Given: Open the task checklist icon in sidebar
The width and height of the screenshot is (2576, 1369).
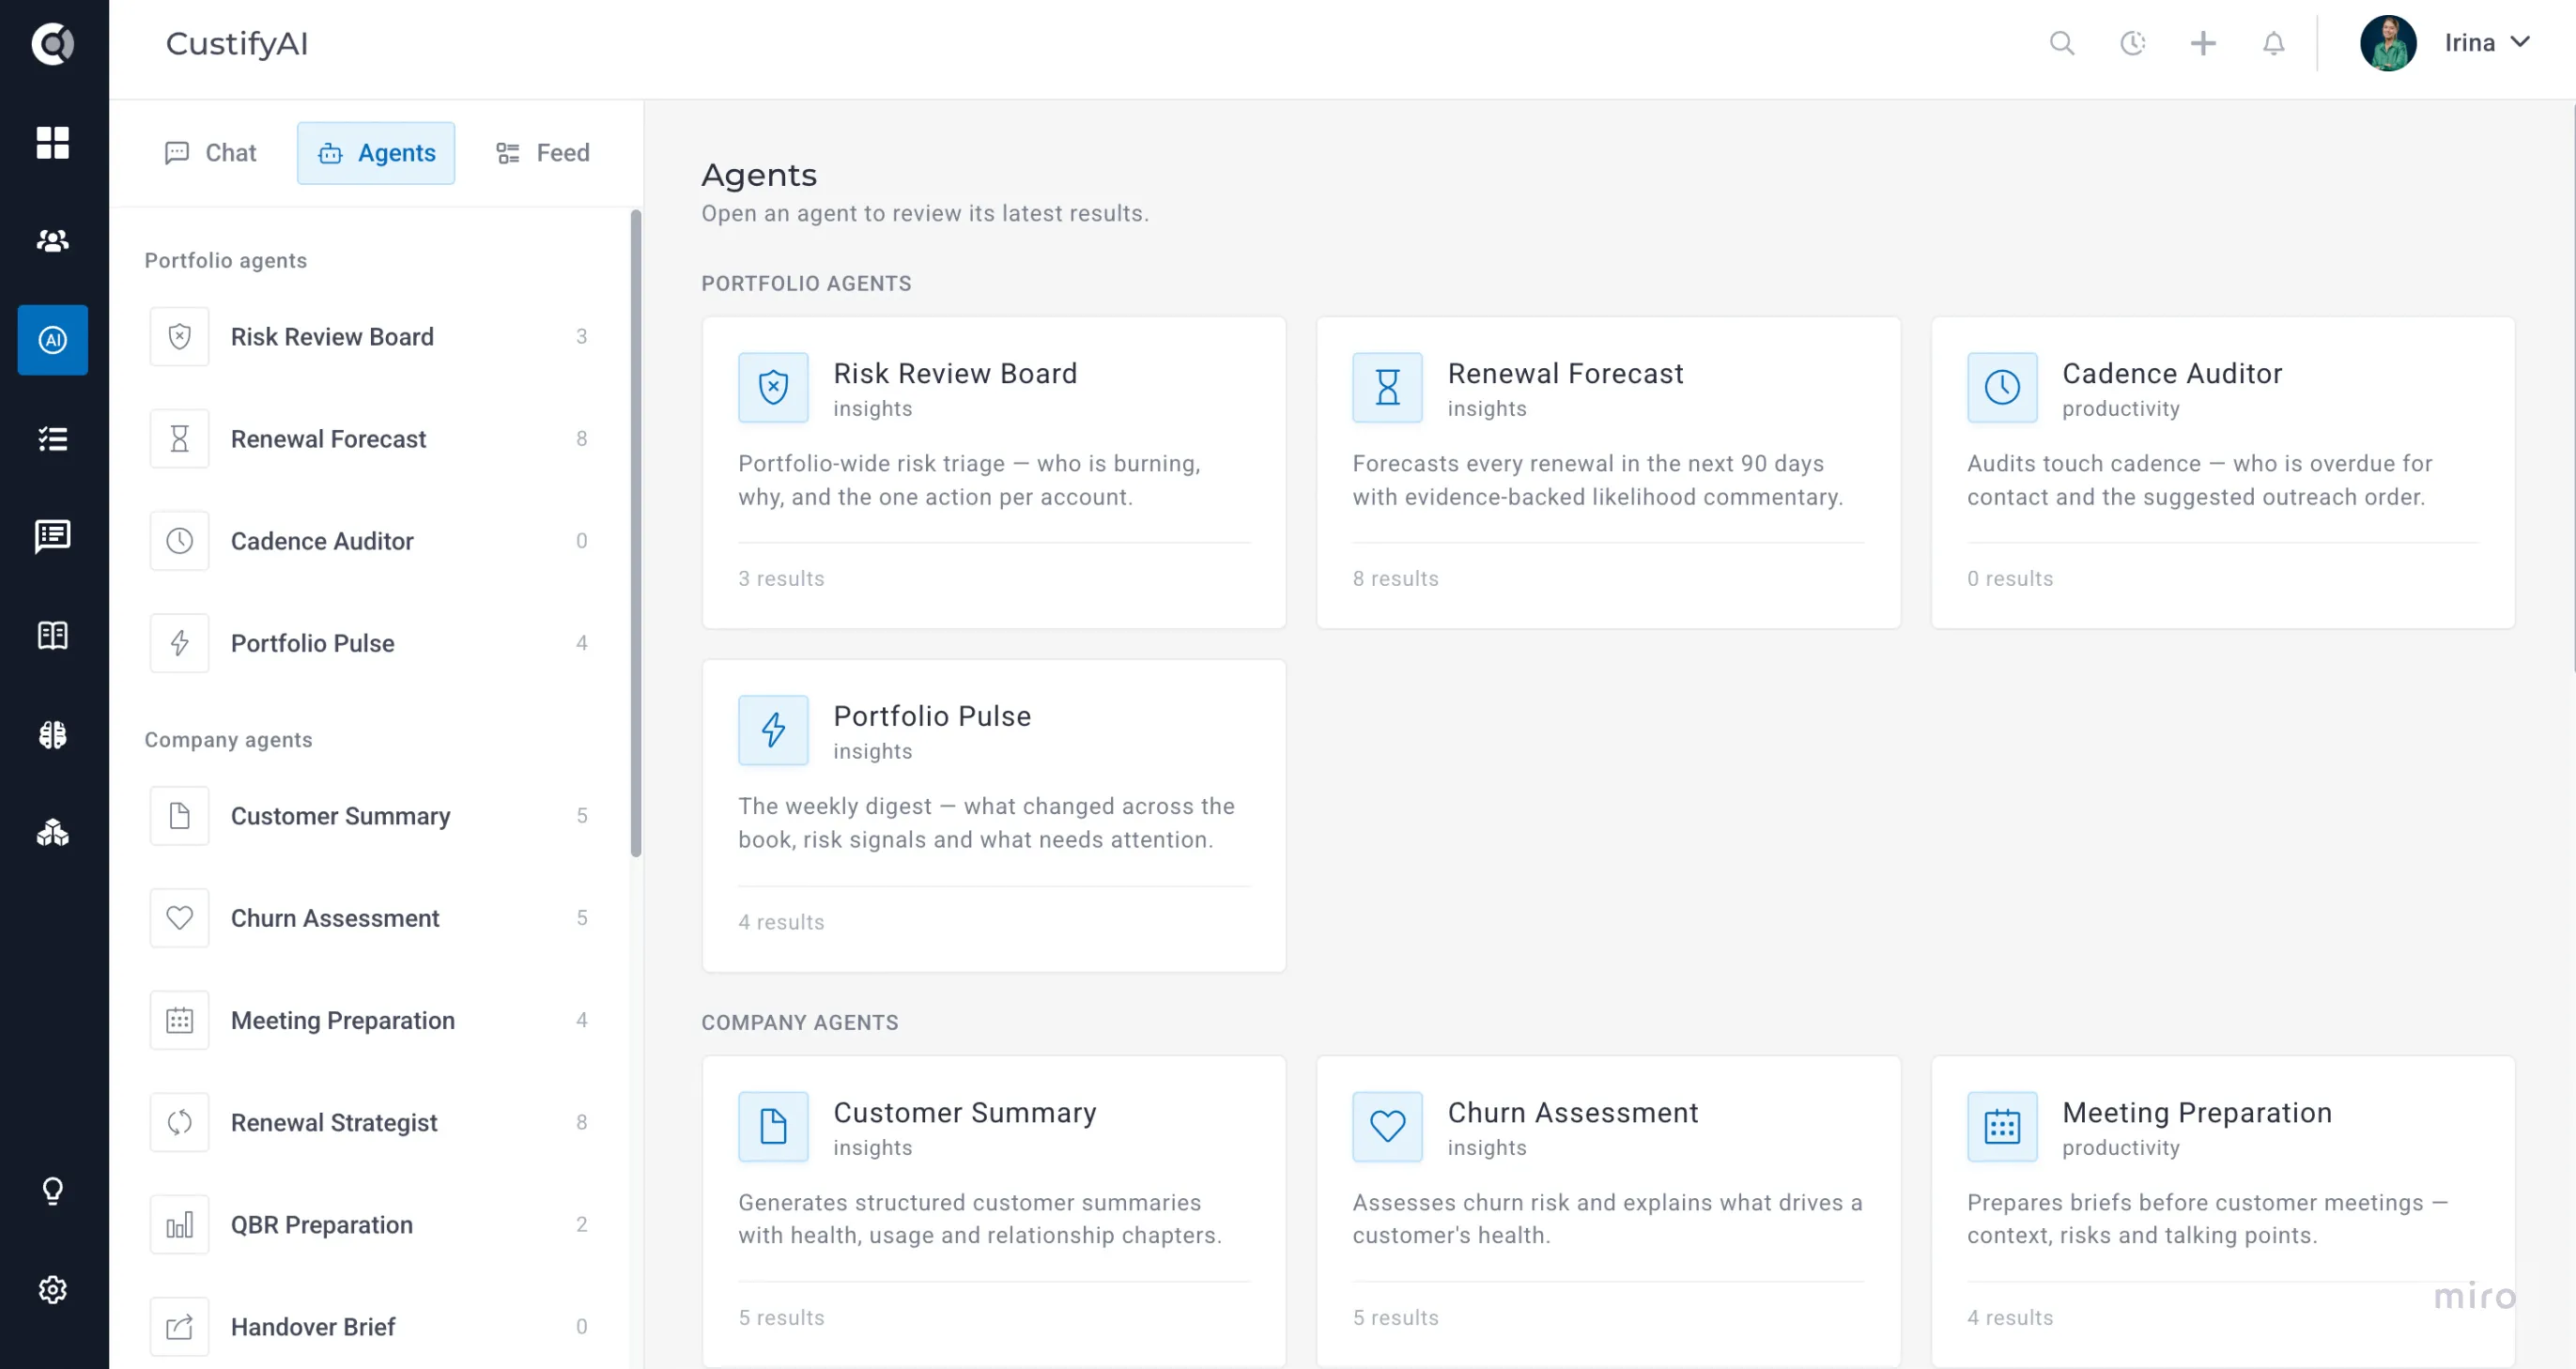Looking at the screenshot, I should click(53, 439).
